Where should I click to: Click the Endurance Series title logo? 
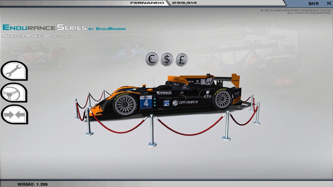[64, 28]
